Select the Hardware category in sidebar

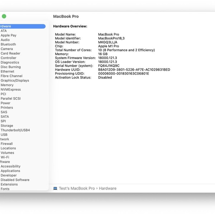[23, 26]
